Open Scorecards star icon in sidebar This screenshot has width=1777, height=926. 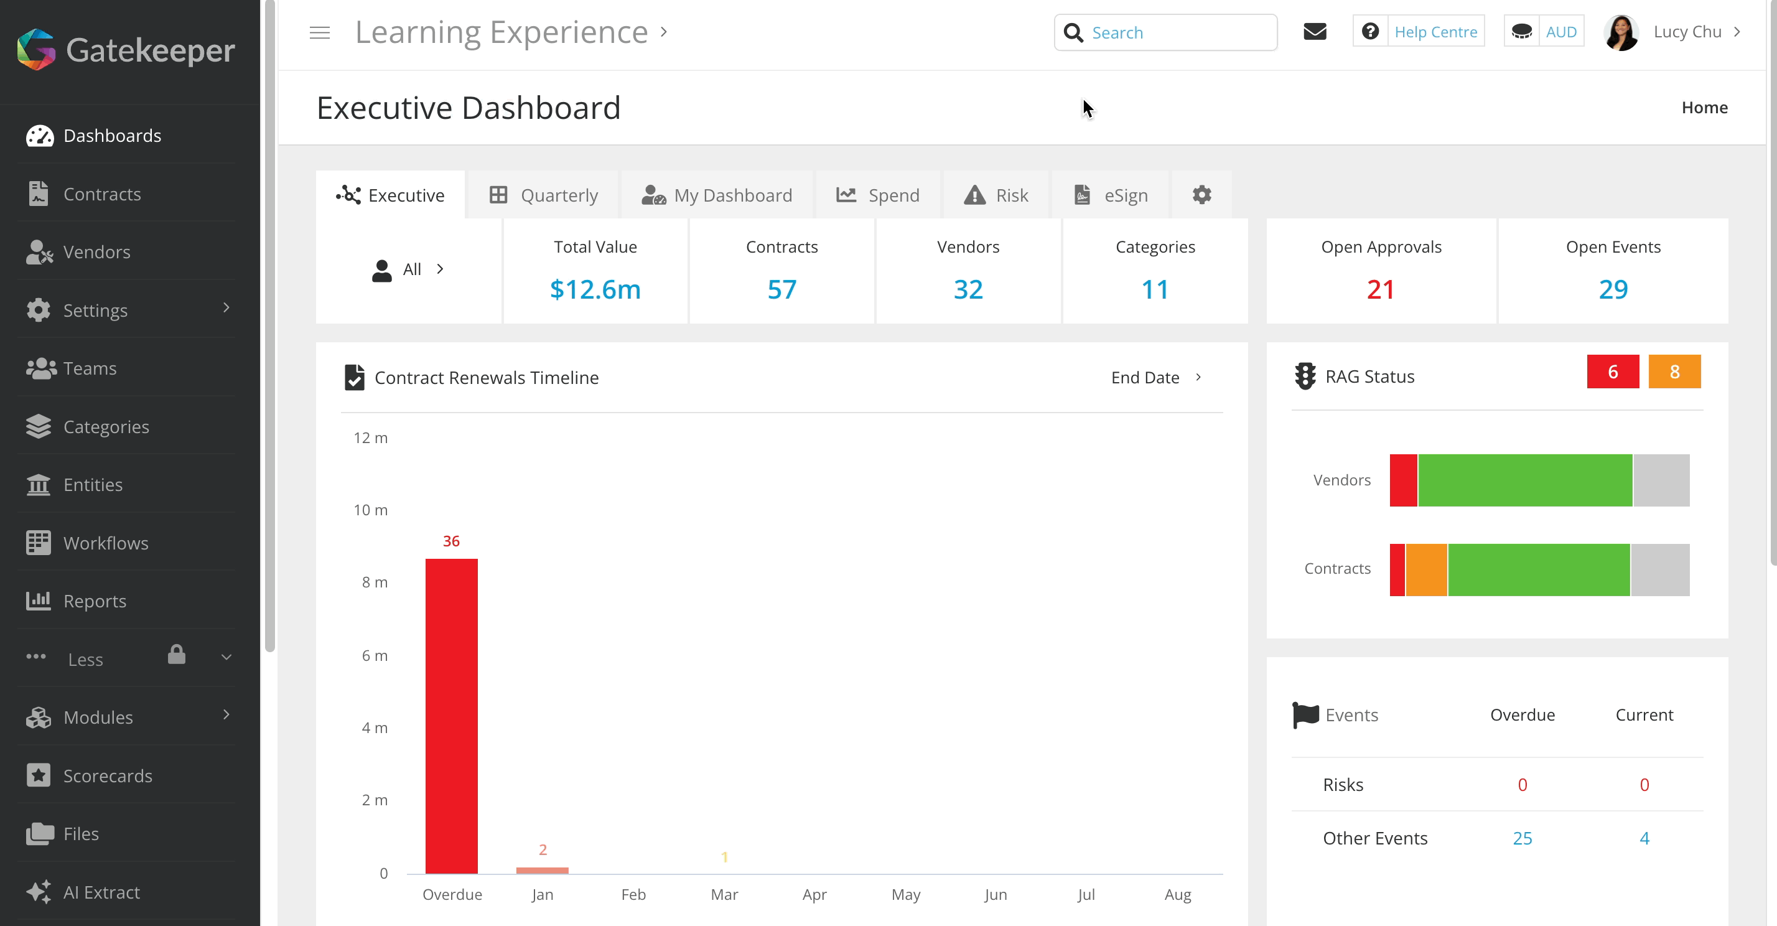(39, 775)
